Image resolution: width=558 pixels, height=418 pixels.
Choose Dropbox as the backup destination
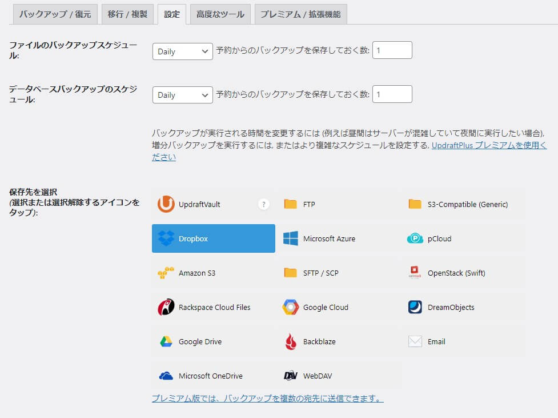point(213,238)
